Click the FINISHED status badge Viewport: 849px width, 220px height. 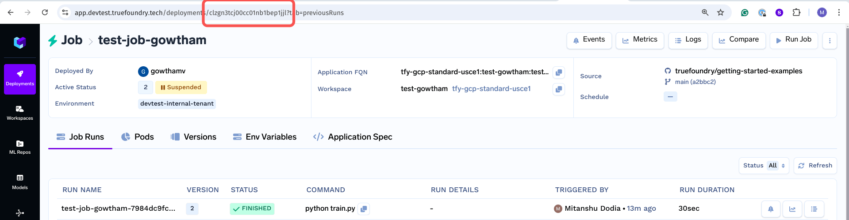[252, 209]
